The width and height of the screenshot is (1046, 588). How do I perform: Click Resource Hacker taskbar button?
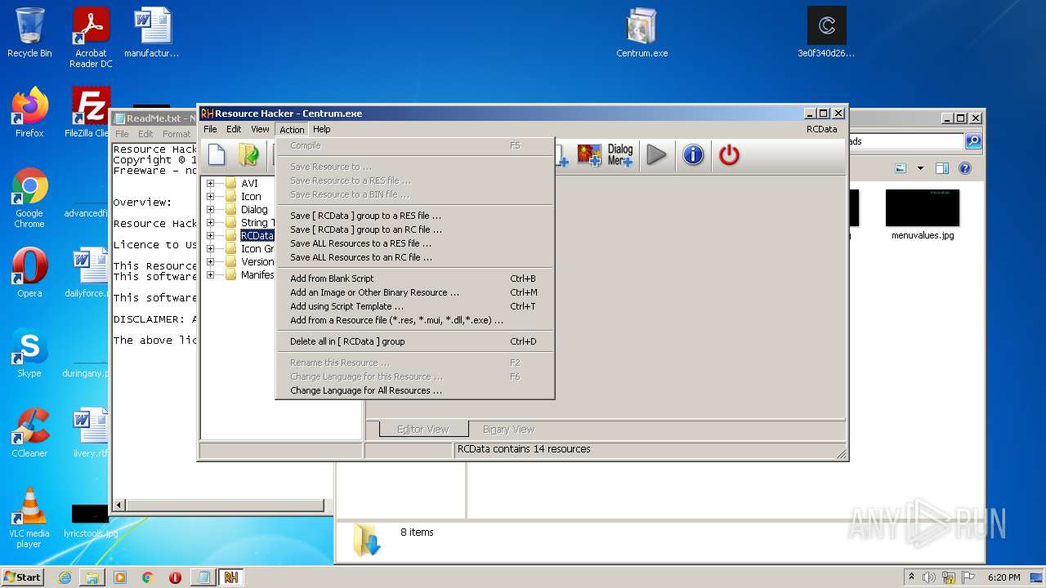pyautogui.click(x=230, y=577)
